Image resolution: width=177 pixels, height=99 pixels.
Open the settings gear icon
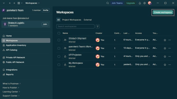145,3
